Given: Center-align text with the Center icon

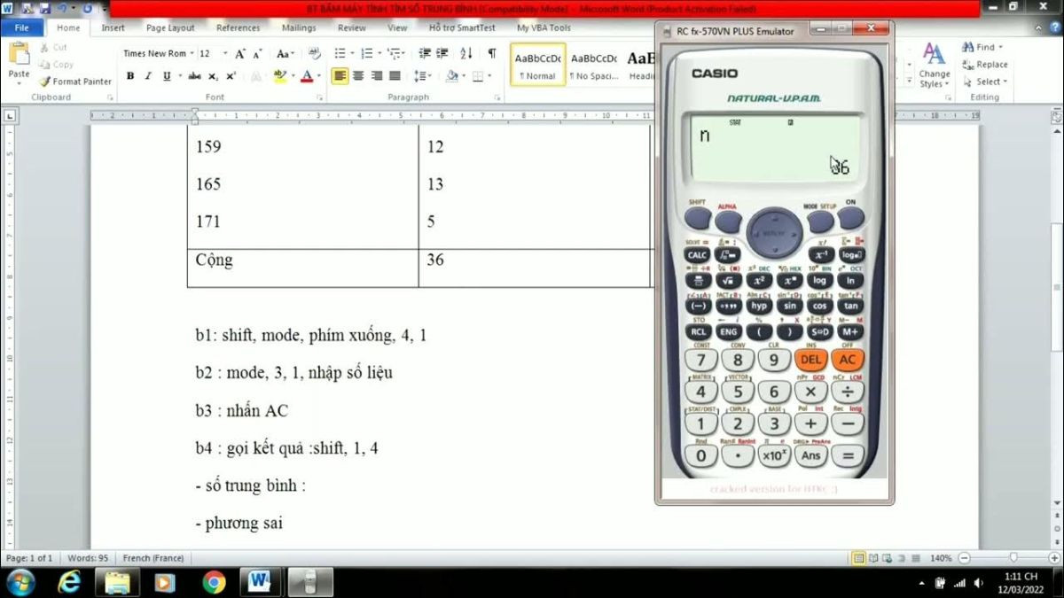Looking at the screenshot, I should coord(358,76).
